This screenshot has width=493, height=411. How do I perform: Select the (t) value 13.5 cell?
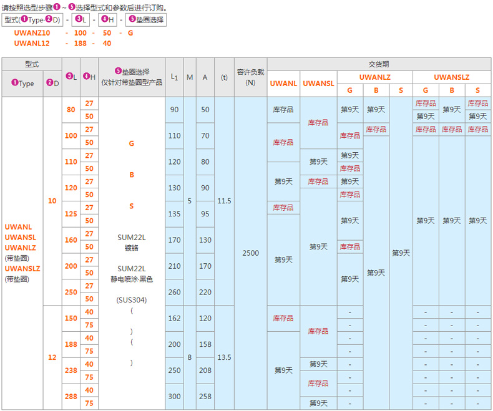coord(224,357)
